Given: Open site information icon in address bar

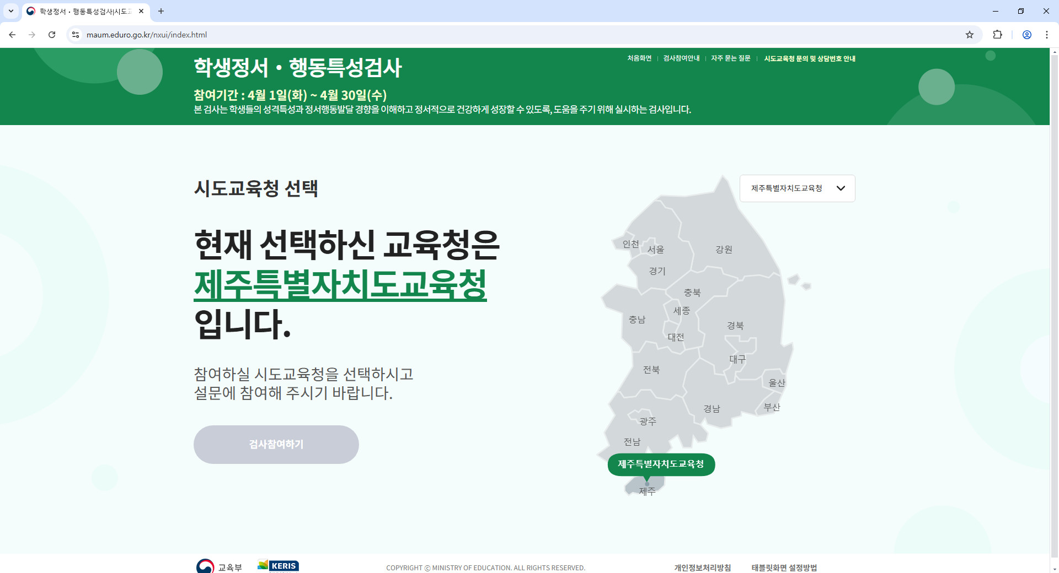Looking at the screenshot, I should [76, 35].
